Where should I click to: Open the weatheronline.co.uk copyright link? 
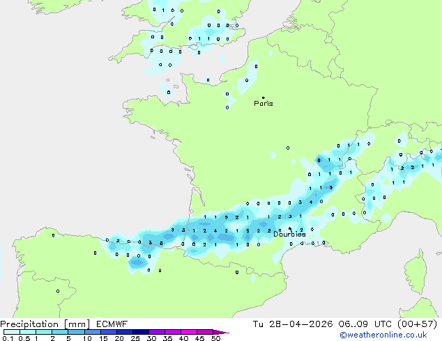(x=383, y=335)
